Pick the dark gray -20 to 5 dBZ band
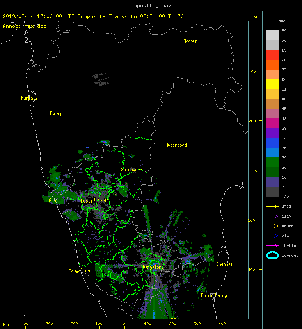Image resolution: width=302 pixels, height=329 pixels. 272,192
